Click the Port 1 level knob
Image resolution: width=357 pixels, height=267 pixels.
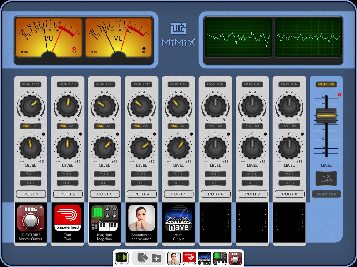pos(30,148)
